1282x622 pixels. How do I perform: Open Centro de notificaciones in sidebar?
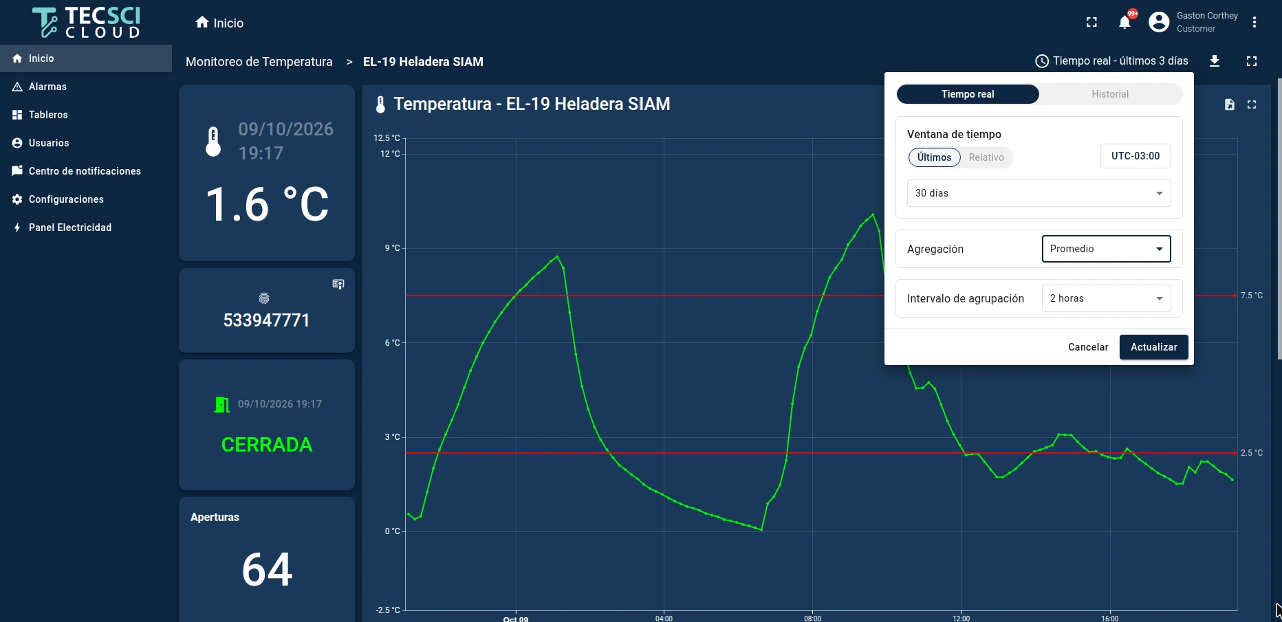tap(86, 171)
